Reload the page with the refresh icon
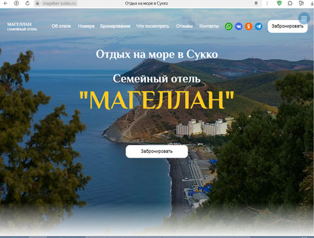Viewport: 314px width, 238px height. click(27, 3)
